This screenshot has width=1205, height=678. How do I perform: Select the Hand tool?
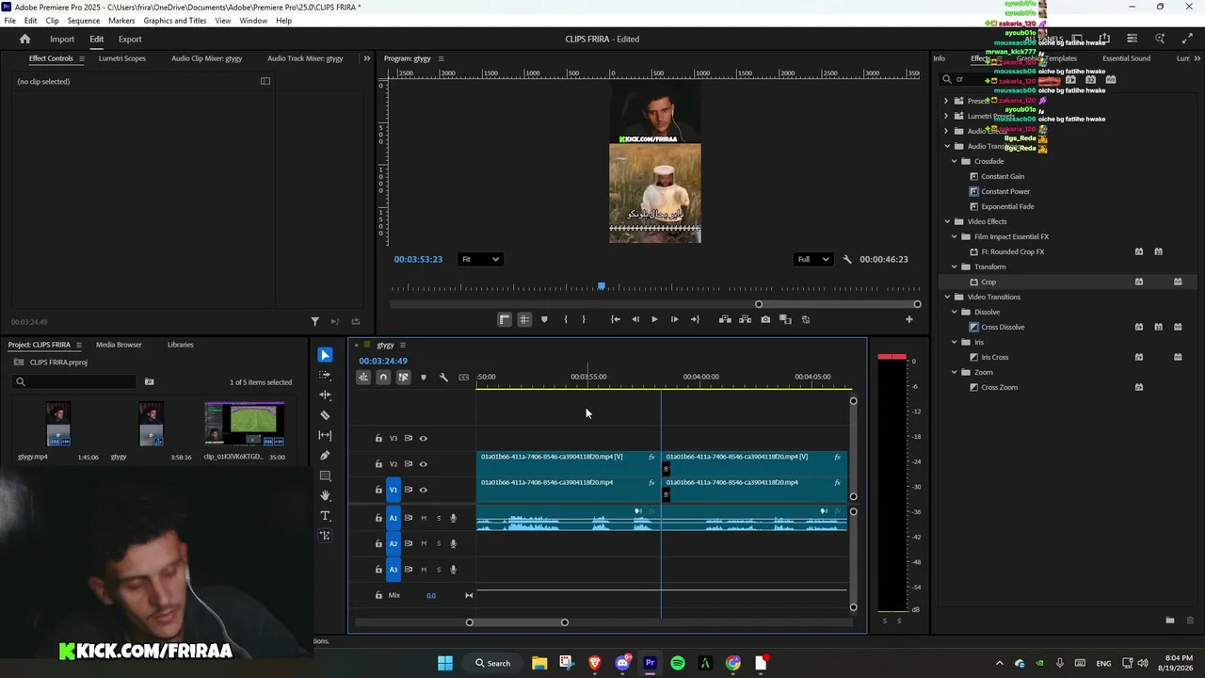[325, 495]
